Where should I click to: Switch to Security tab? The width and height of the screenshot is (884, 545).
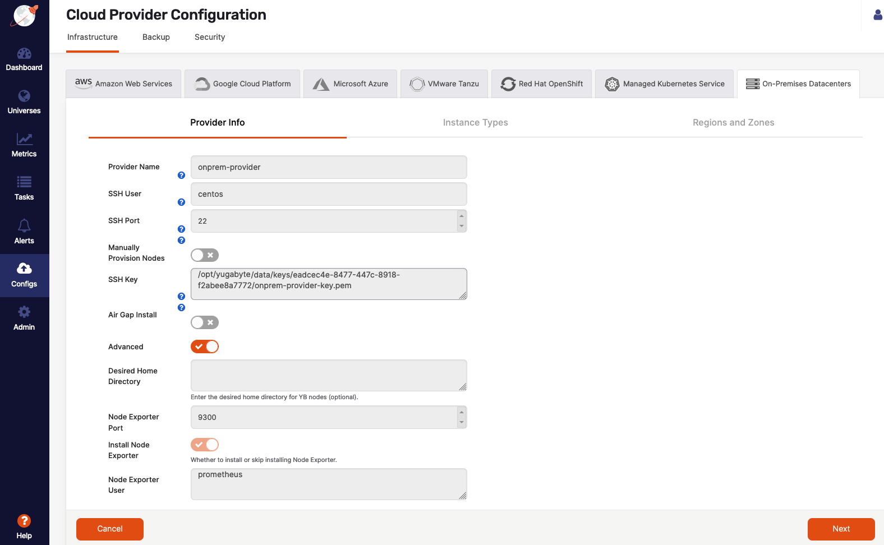210,38
